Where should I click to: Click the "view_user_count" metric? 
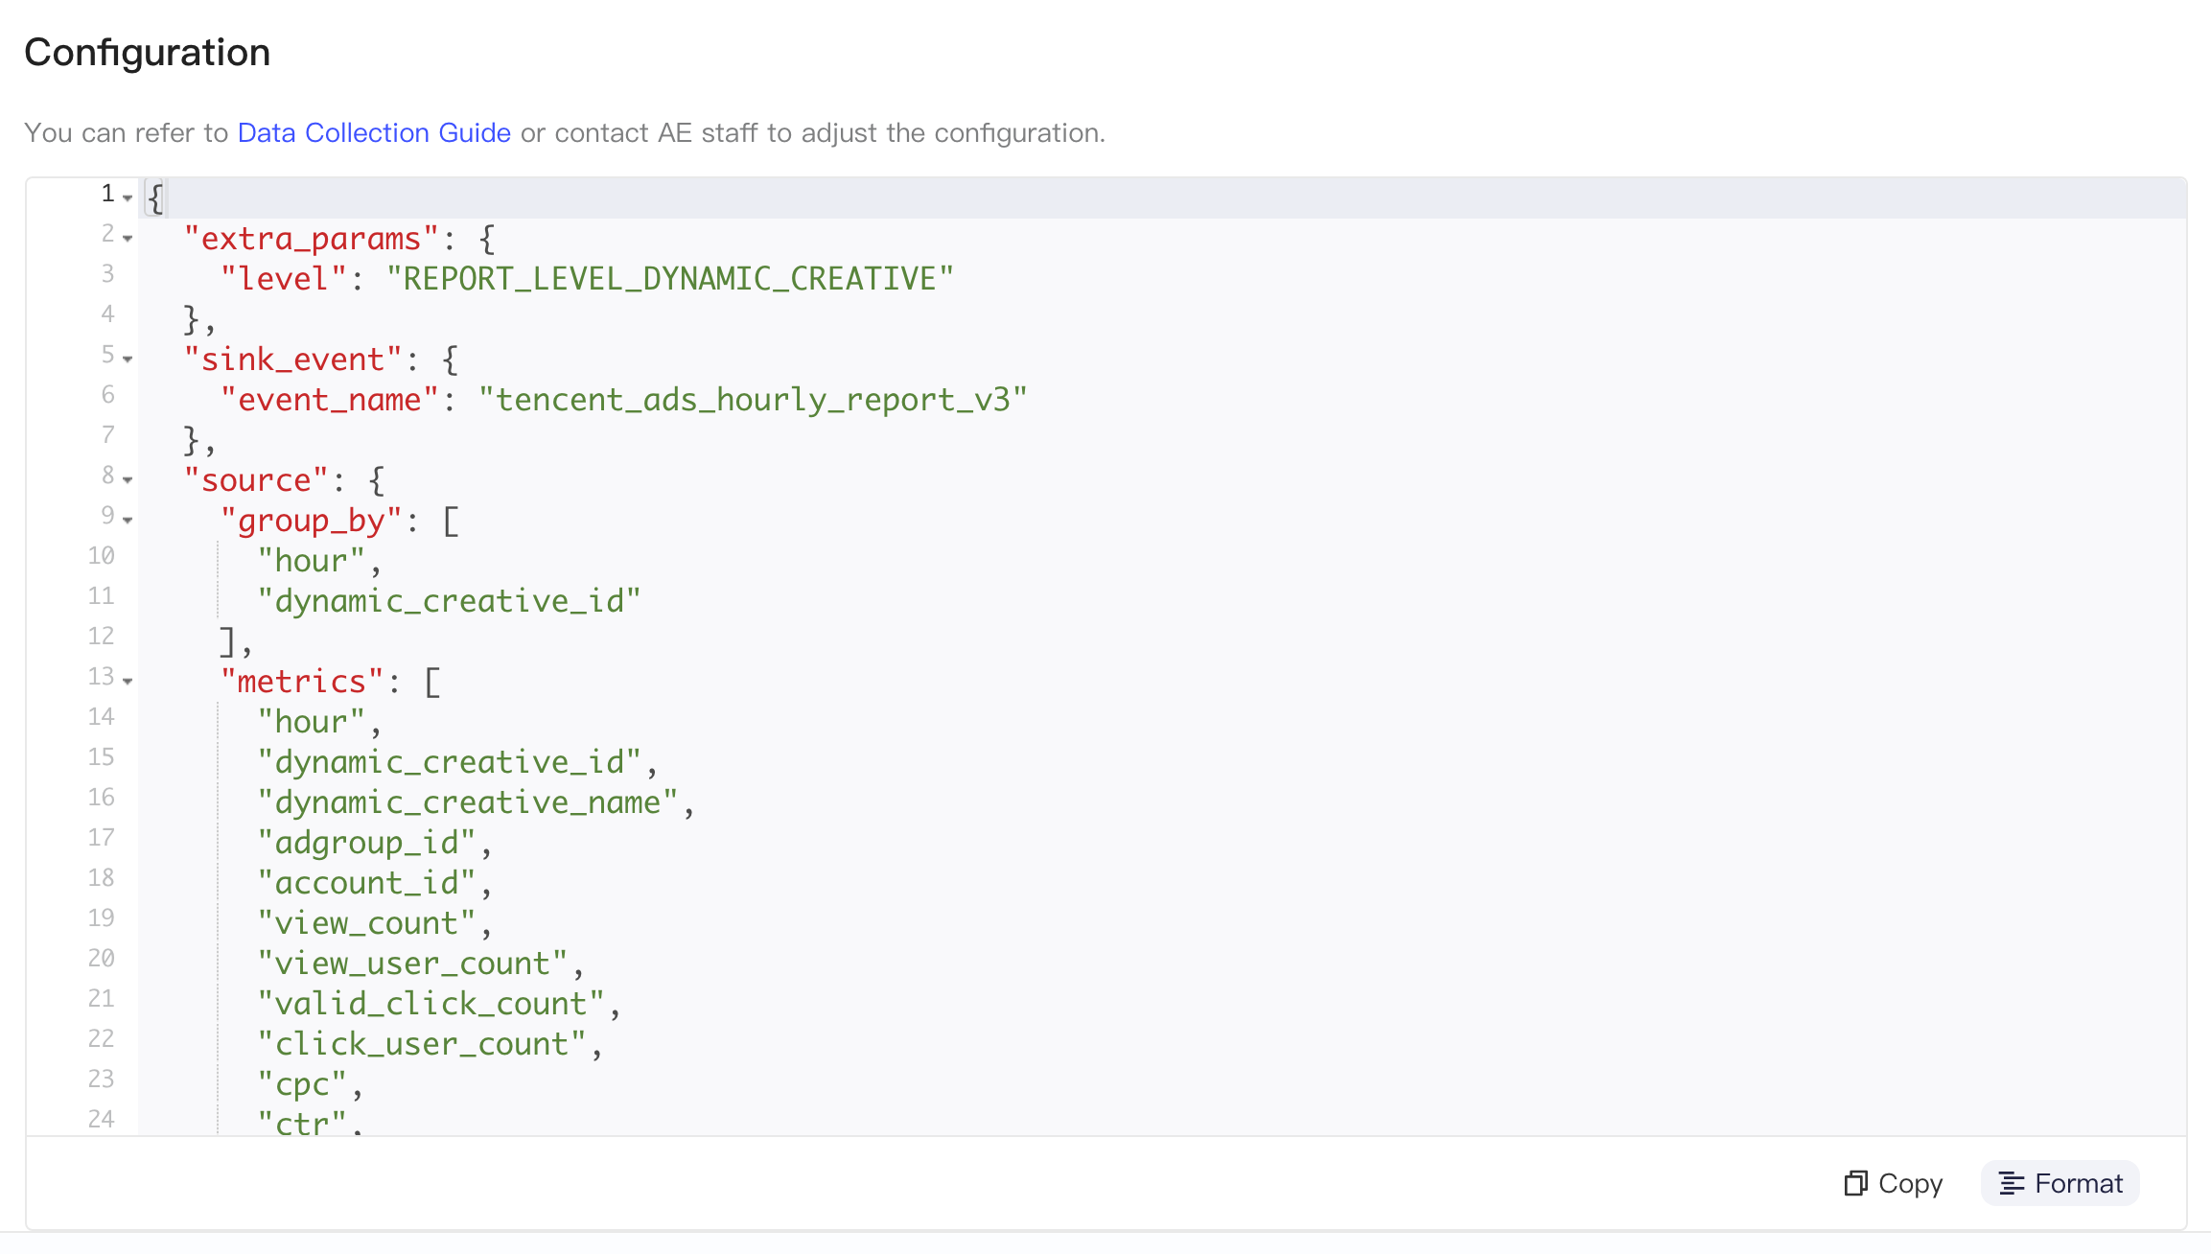pos(412,963)
